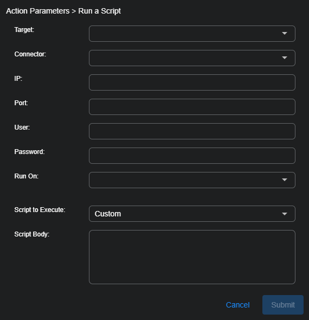Click inside the Script Body text area
The image size is (309, 320).
pos(192,257)
